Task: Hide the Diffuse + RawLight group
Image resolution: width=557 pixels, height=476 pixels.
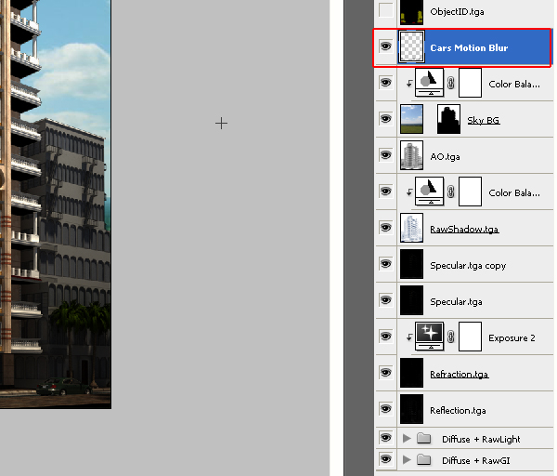Action: (386, 438)
